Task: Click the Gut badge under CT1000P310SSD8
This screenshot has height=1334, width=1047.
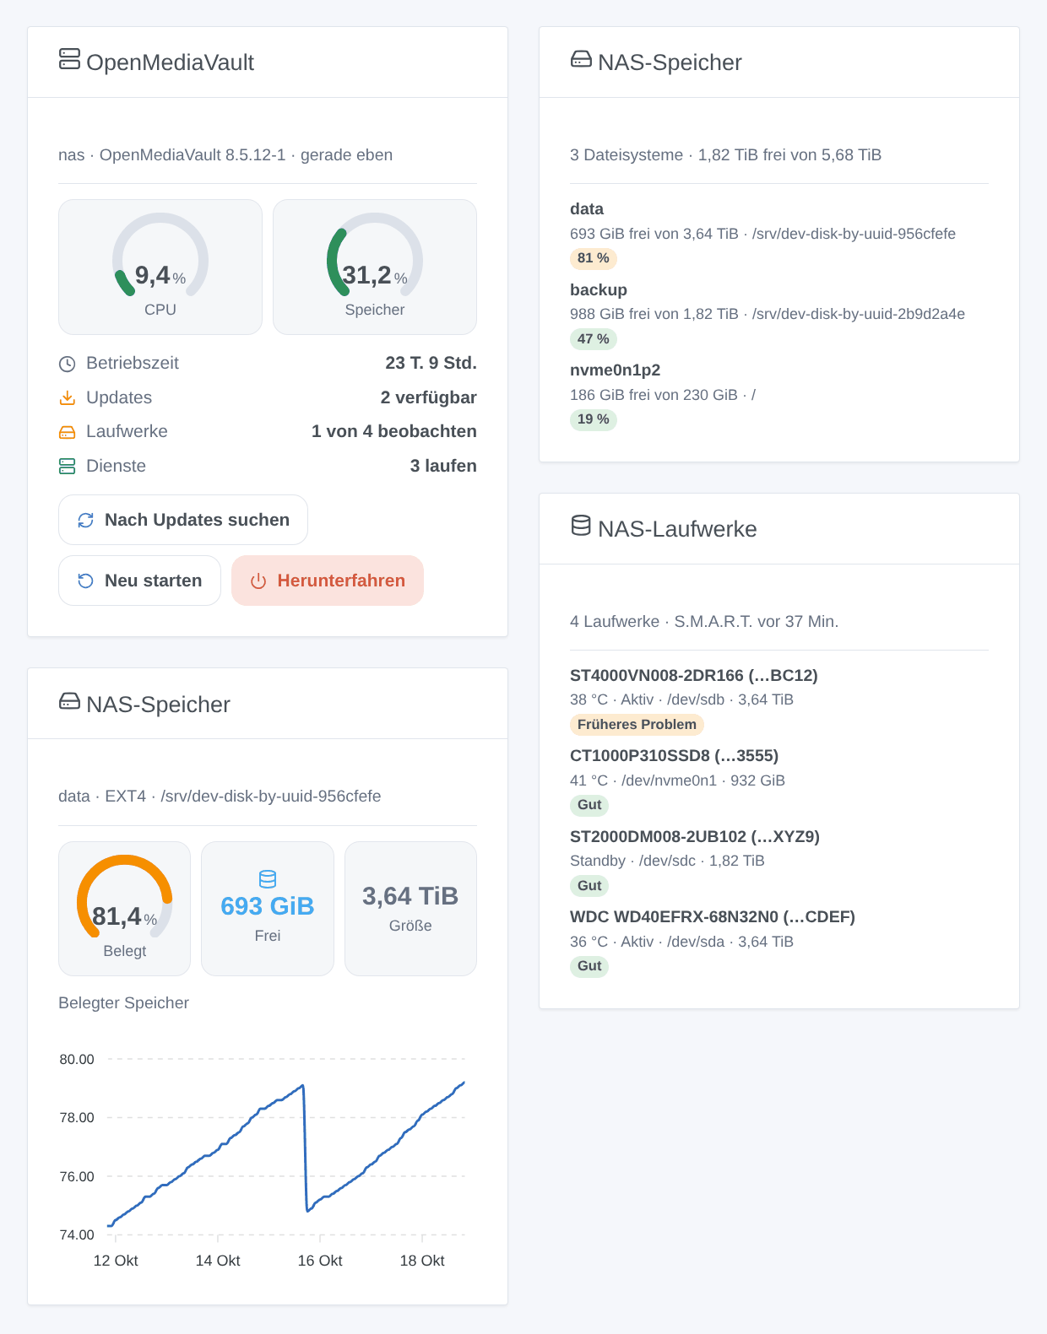Action: (x=589, y=805)
